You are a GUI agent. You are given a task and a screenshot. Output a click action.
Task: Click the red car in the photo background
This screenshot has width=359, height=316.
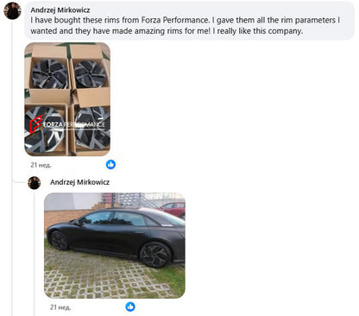[172, 209]
